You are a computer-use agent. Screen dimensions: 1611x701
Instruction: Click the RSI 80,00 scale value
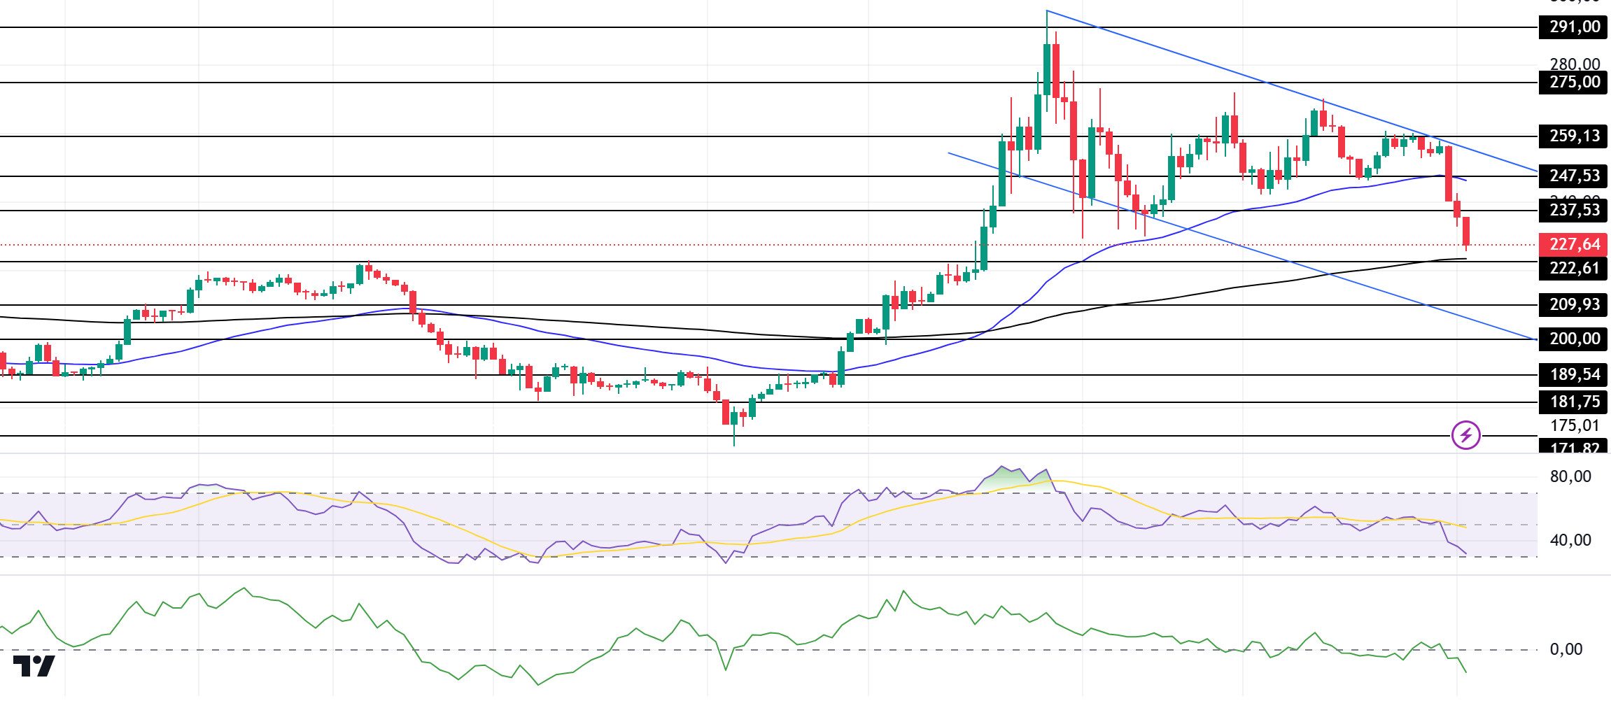coord(1570,477)
